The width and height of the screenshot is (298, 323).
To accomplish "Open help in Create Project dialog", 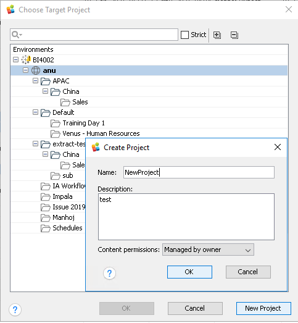I will [x=109, y=273].
